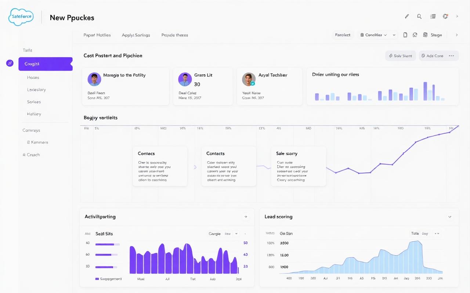Screen dimensions: 470x293
Task: Open the Concitles dropdown
Action: coord(373,35)
